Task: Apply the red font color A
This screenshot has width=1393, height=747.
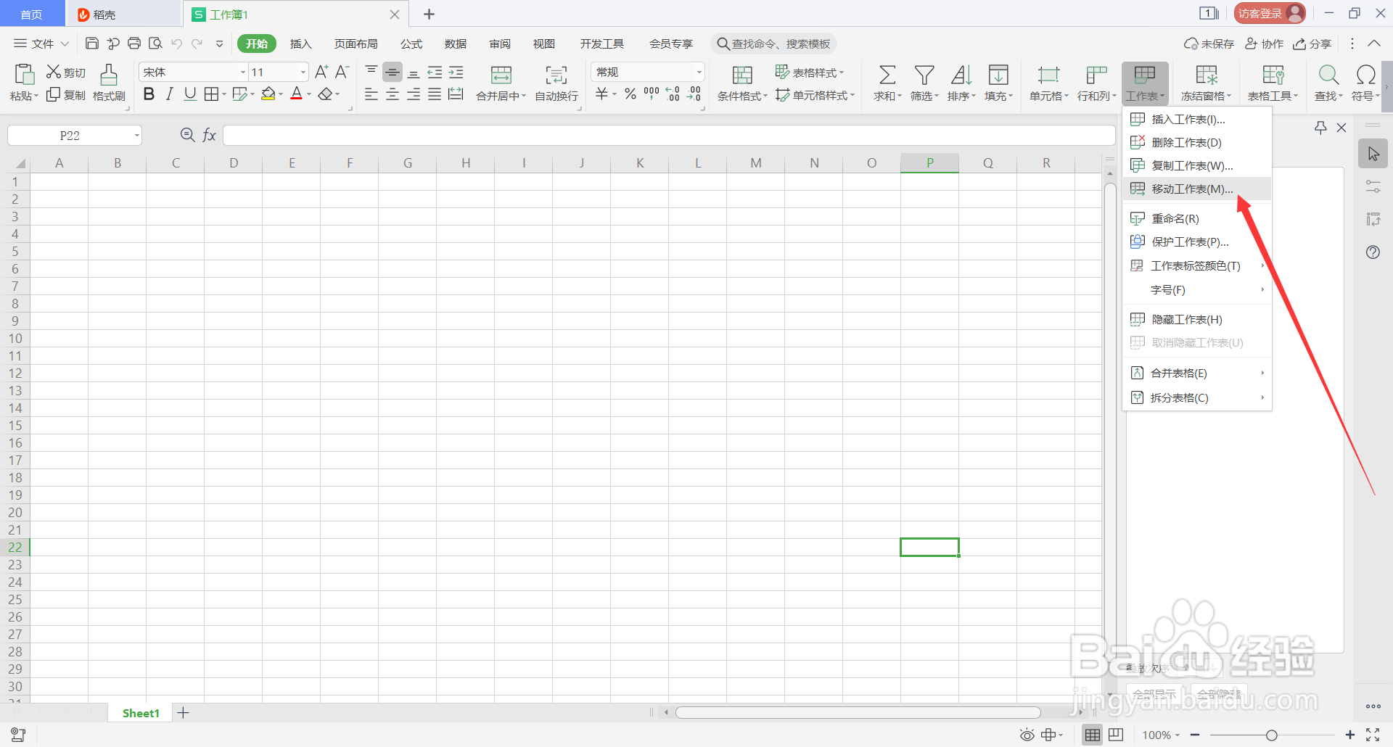Action: pos(296,94)
